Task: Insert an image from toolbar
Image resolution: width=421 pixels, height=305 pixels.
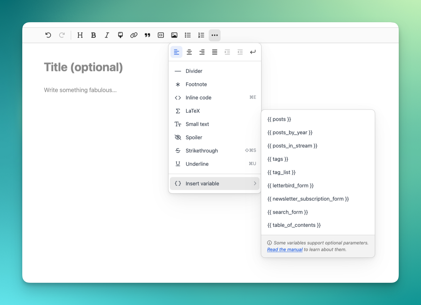Action: (x=174, y=35)
